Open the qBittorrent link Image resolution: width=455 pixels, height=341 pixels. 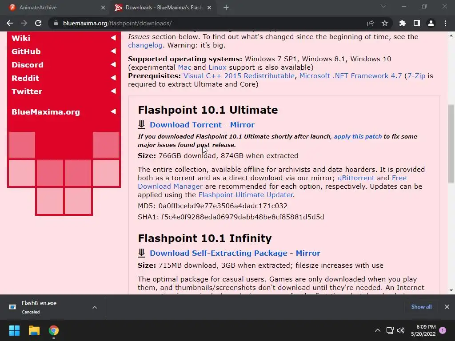[x=356, y=178]
